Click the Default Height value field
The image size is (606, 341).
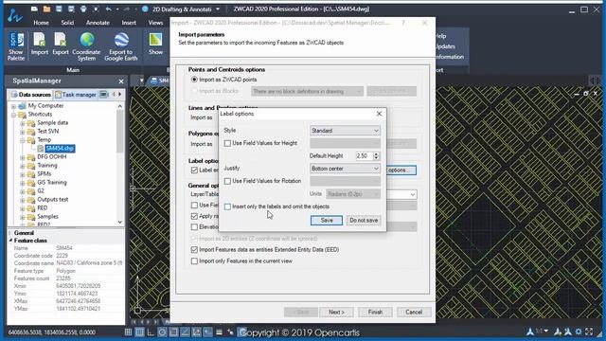[x=364, y=155]
